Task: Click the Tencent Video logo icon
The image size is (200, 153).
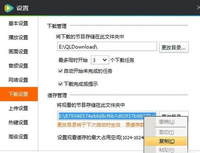Action: [x=9, y=8]
